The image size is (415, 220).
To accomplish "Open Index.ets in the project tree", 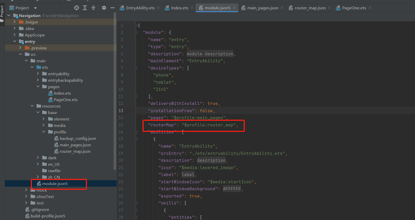I will 62,93.
